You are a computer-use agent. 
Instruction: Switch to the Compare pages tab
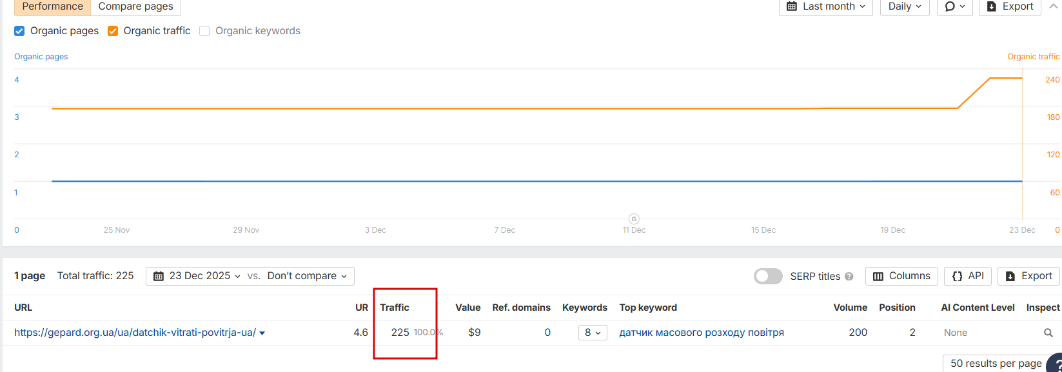click(x=135, y=6)
